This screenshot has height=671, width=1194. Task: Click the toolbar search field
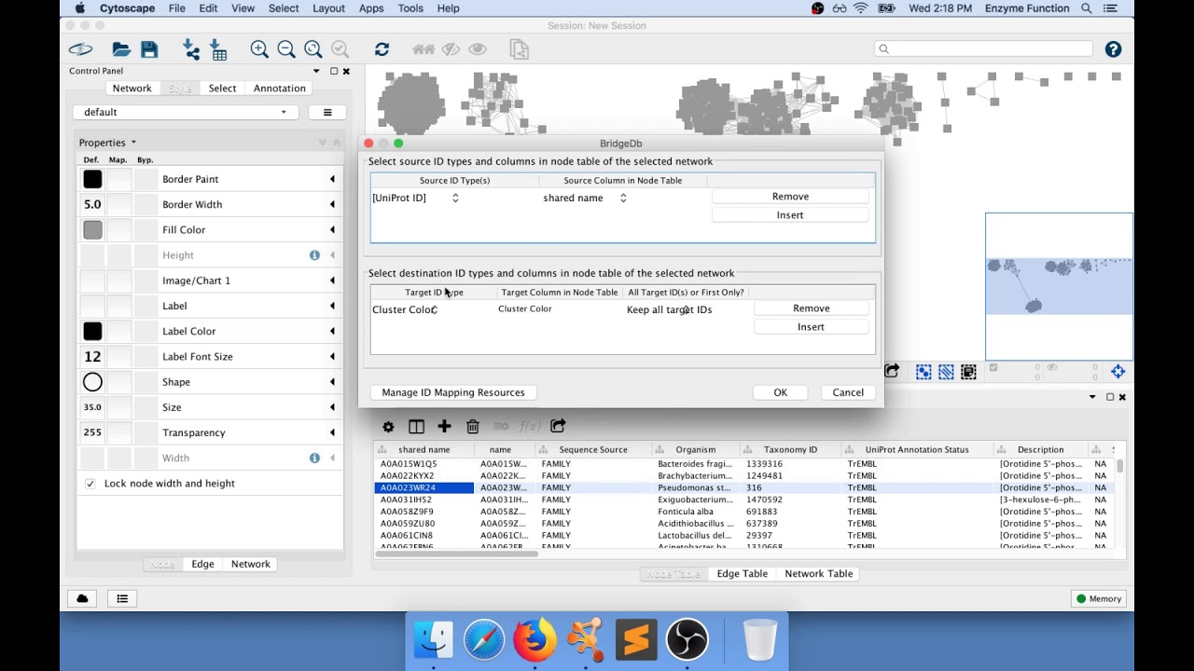[x=983, y=48]
